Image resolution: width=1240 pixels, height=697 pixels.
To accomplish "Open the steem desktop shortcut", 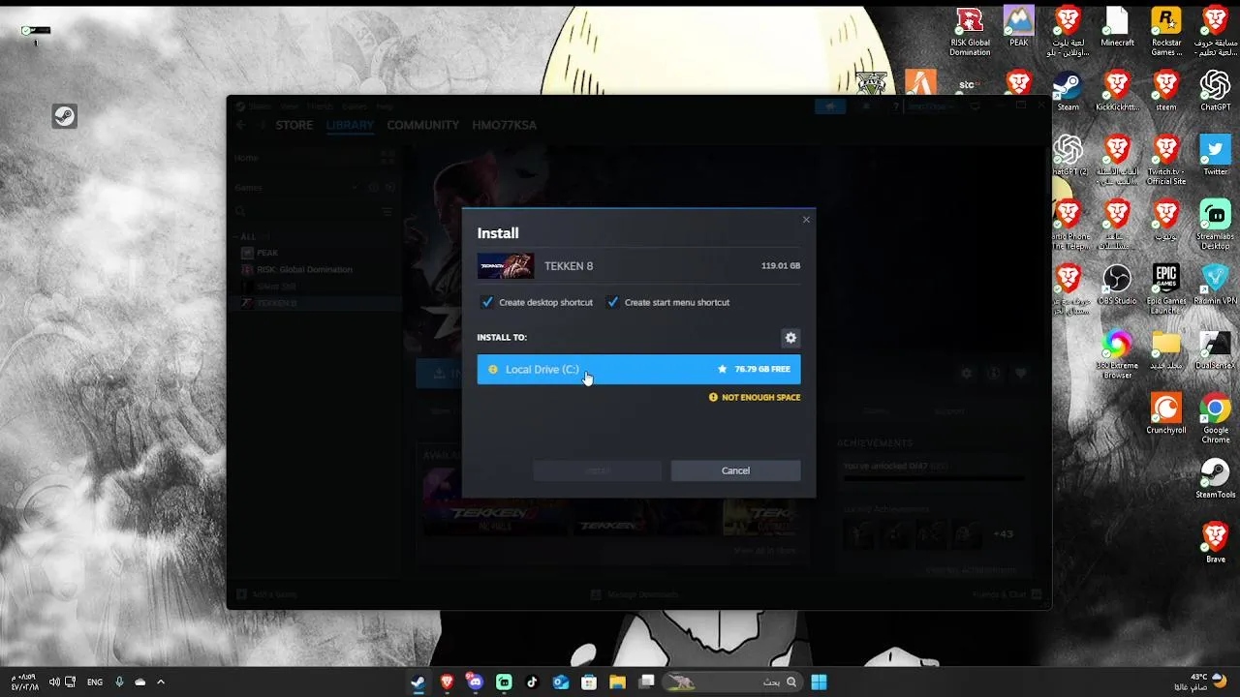I will pyautogui.click(x=1166, y=92).
